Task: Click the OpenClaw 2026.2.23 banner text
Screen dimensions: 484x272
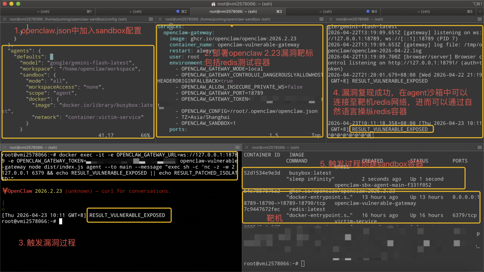Action: (35, 191)
